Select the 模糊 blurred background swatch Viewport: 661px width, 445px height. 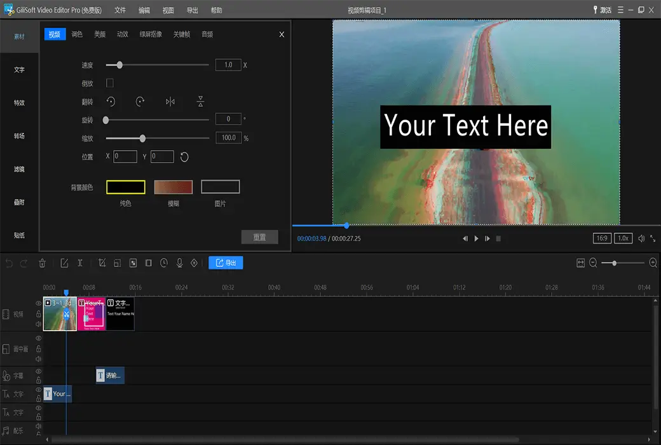point(174,188)
